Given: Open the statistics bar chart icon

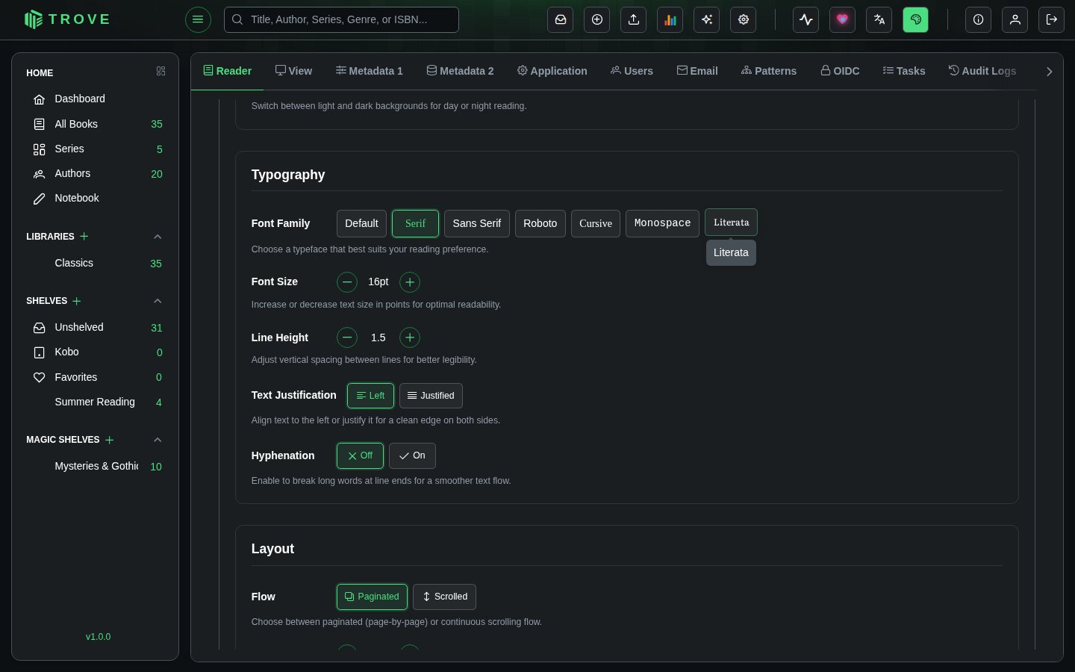Looking at the screenshot, I should coord(670,19).
